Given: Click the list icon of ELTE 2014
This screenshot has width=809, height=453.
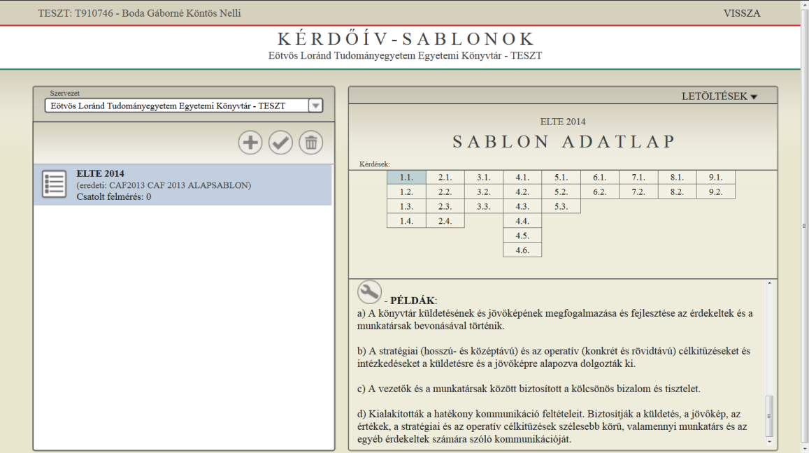Looking at the screenshot, I should (54, 184).
